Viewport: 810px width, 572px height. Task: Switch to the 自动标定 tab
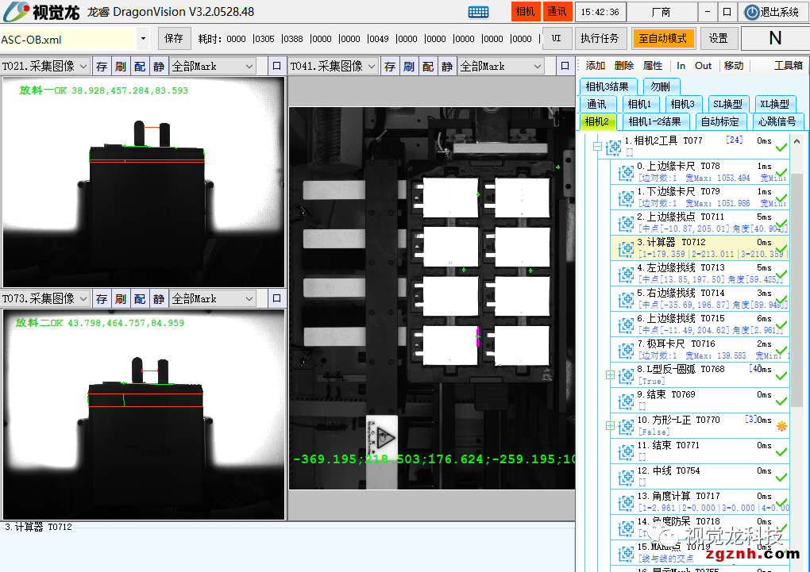pyautogui.click(x=719, y=121)
